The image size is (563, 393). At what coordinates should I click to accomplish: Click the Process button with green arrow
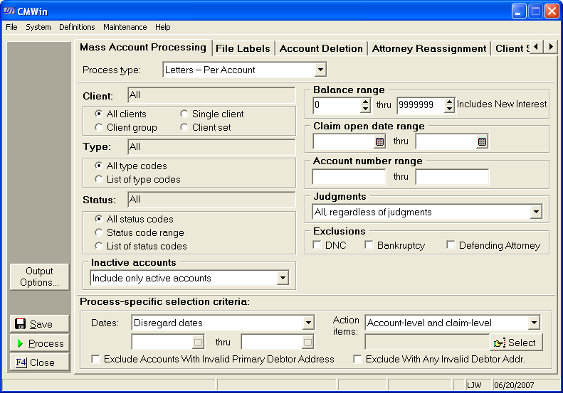(41, 343)
